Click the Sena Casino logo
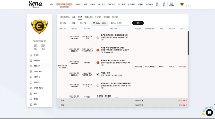The image size is (215, 119). point(36,4)
